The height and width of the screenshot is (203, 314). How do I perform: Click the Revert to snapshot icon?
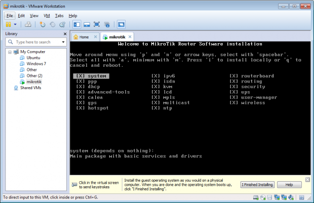pyautogui.click(x=53, y=24)
